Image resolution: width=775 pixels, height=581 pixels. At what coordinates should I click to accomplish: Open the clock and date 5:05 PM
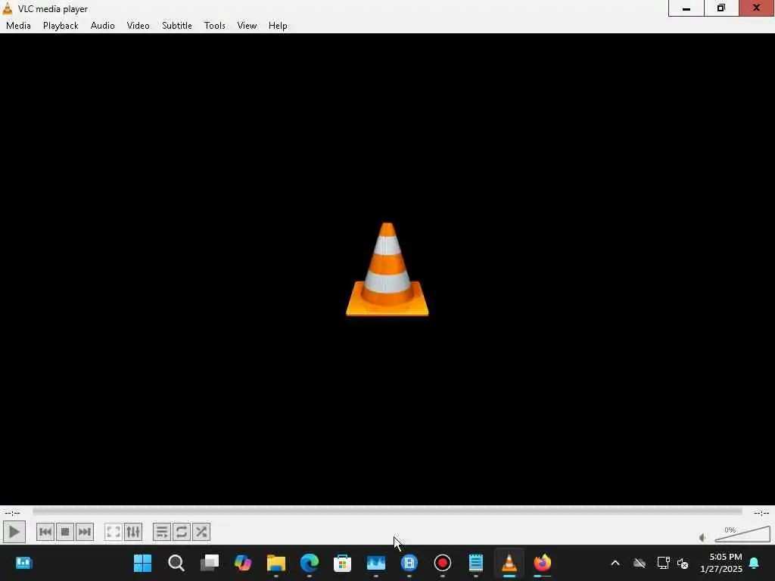click(721, 563)
